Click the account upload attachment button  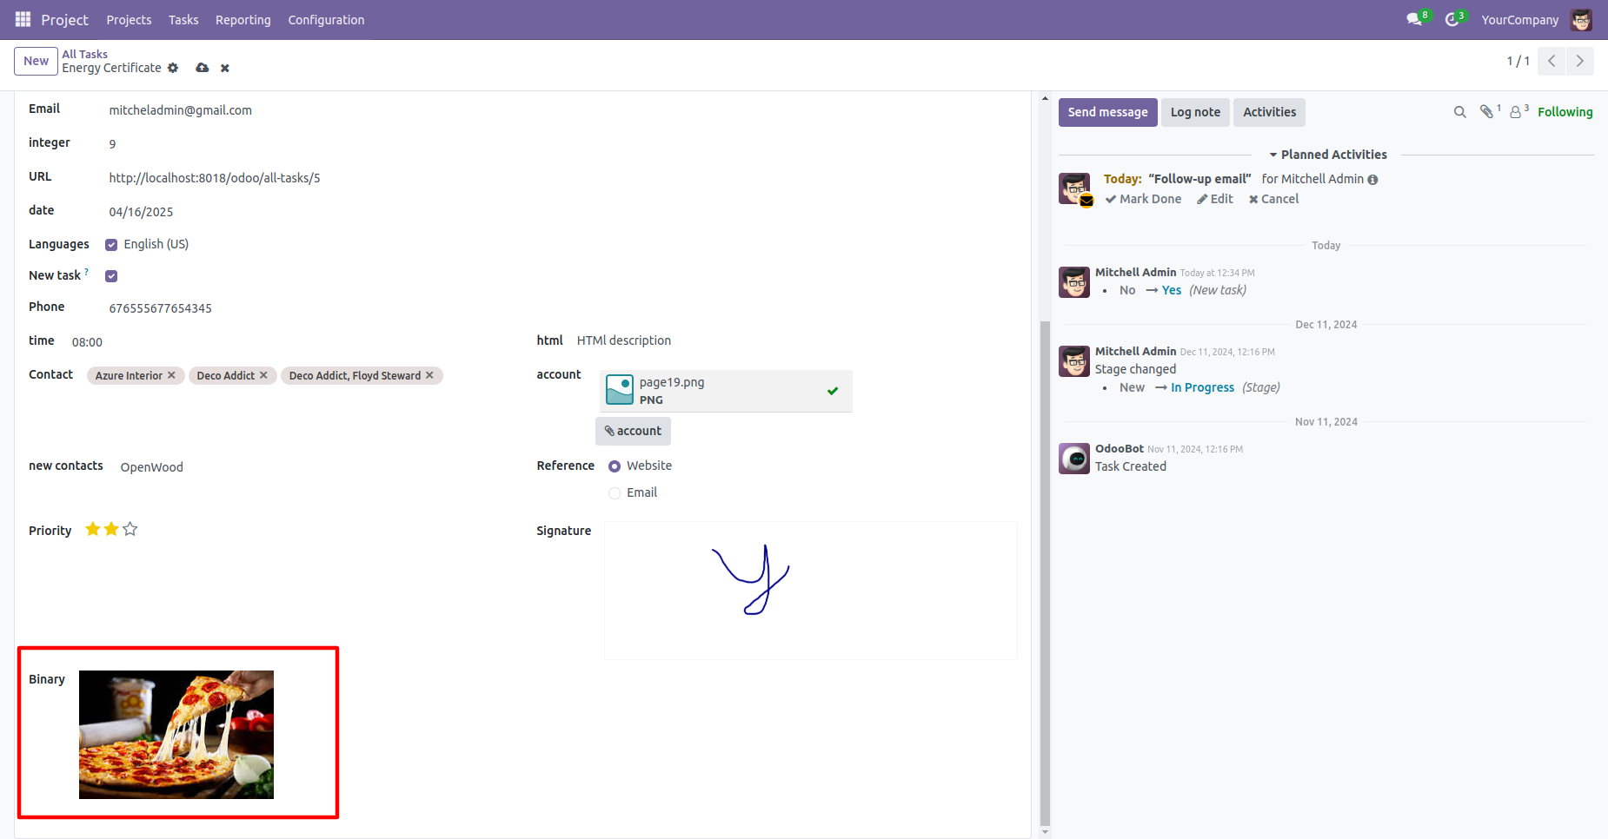(633, 431)
